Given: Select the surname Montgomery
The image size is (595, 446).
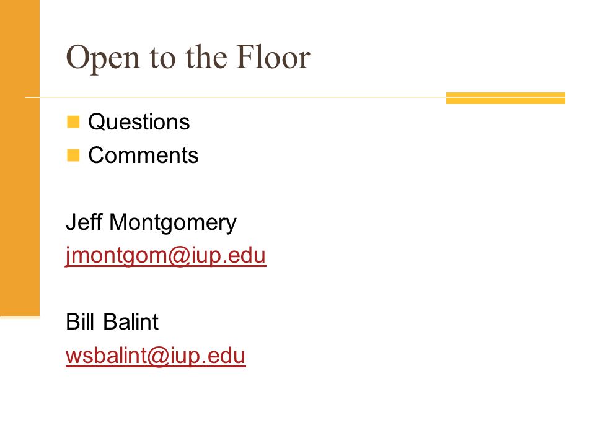Looking at the screenshot, I should 173,222.
